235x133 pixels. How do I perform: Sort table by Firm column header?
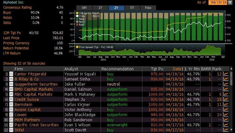pos(39,69)
